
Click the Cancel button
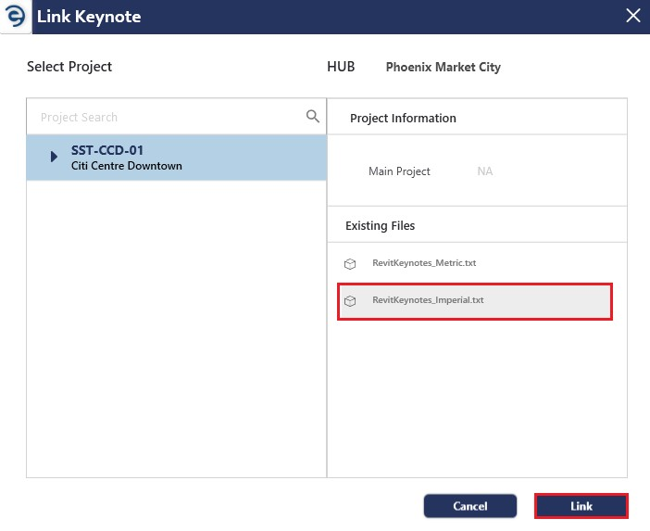(470, 506)
